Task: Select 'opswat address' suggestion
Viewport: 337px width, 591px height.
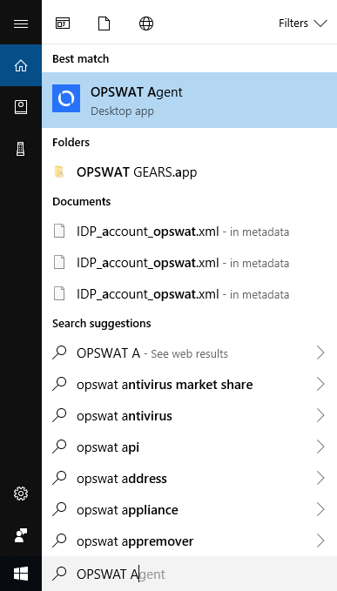Action: [190, 479]
